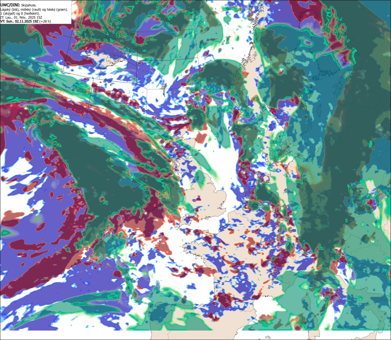The height and width of the screenshot is (340, 391).
Task: Click the 'IT: Lau.. 01. Nóv.. 2025 15Z' line
Action: point(21,17)
